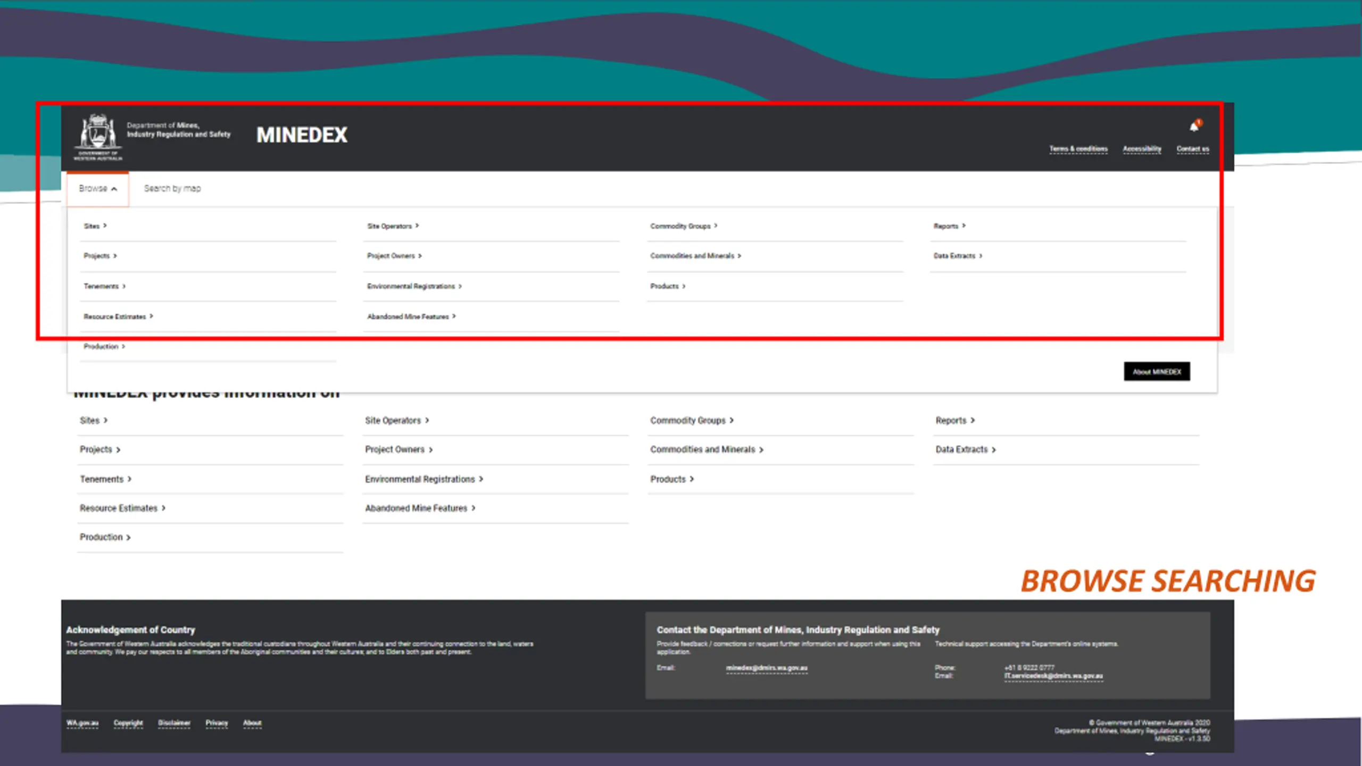The height and width of the screenshot is (766, 1362).
Task: Click the MINEDEX - v1.3.50 version text in footer
Action: click(1182, 739)
